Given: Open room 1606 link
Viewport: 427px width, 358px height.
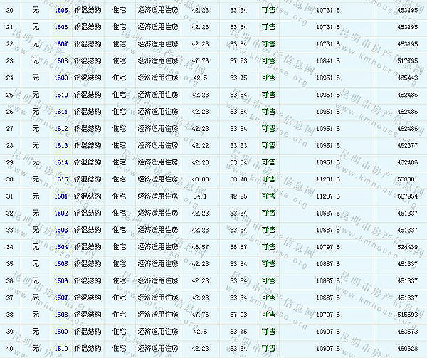Looking at the screenshot, I should pyautogui.click(x=61, y=27).
